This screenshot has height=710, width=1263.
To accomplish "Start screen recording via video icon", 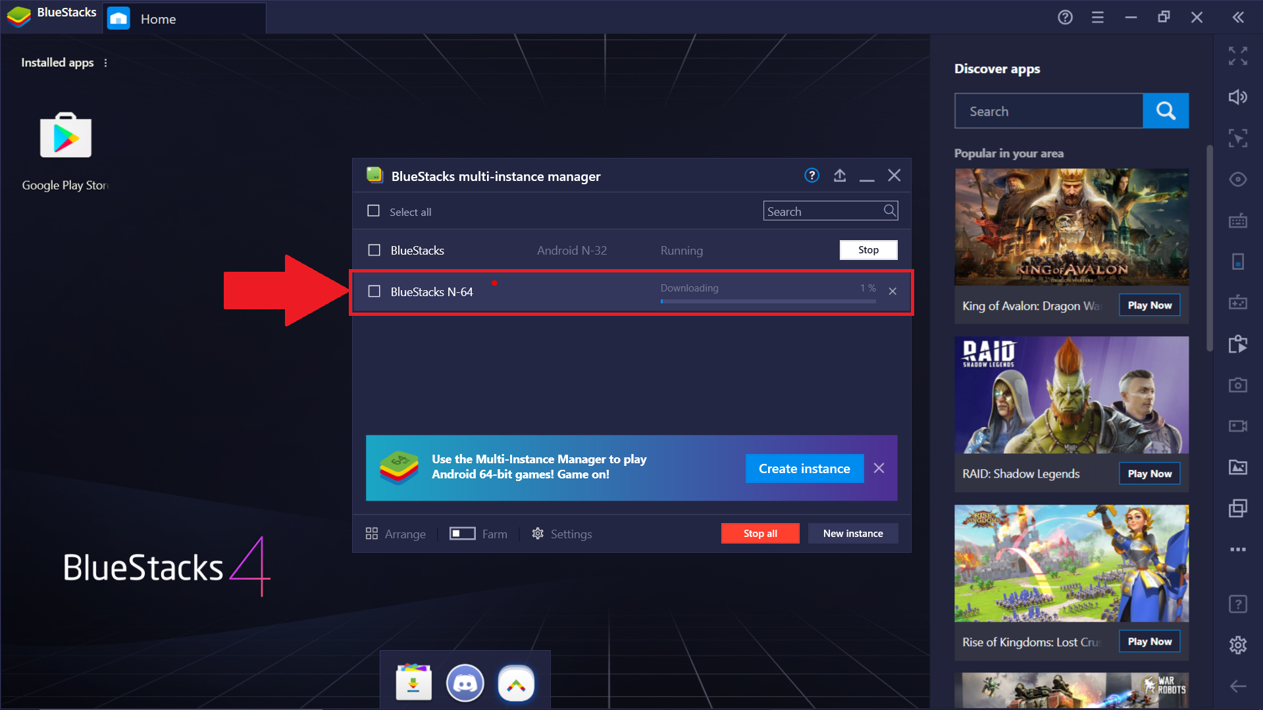I will point(1237,426).
